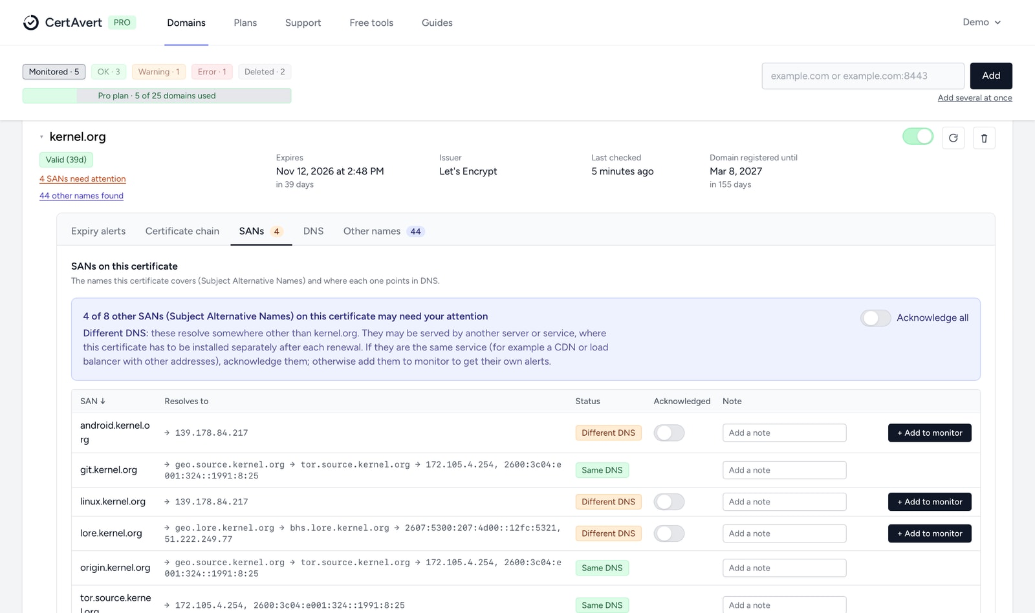1035x613 pixels.
Task: Collapse the kernel.org domain row
Action: coord(41,137)
